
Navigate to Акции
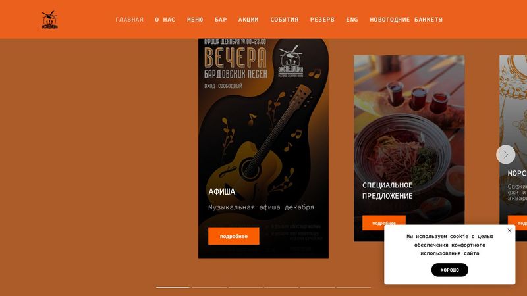(248, 20)
